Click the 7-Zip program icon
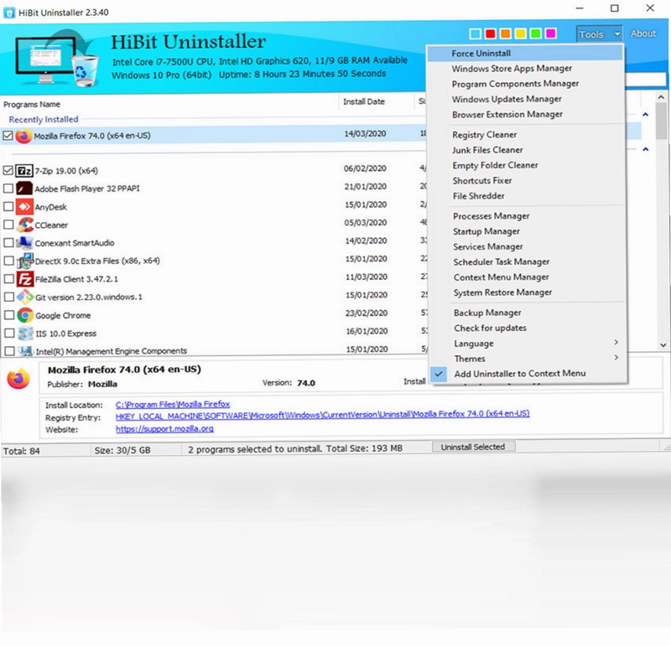This screenshot has width=671, height=646. [x=24, y=171]
